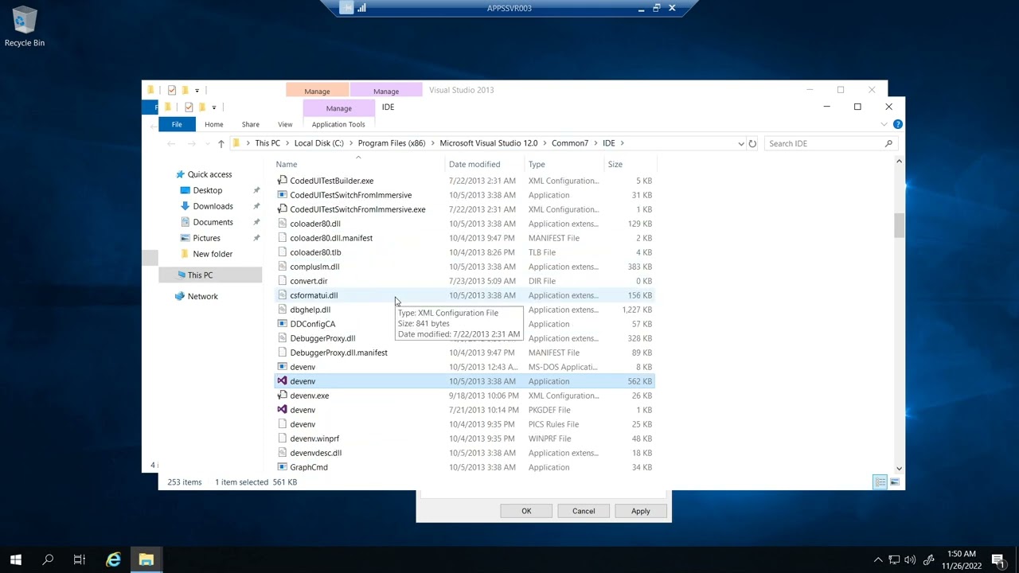The width and height of the screenshot is (1019, 573).
Task: Click the taskbar clock showing 1:50 AM
Action: click(x=962, y=559)
